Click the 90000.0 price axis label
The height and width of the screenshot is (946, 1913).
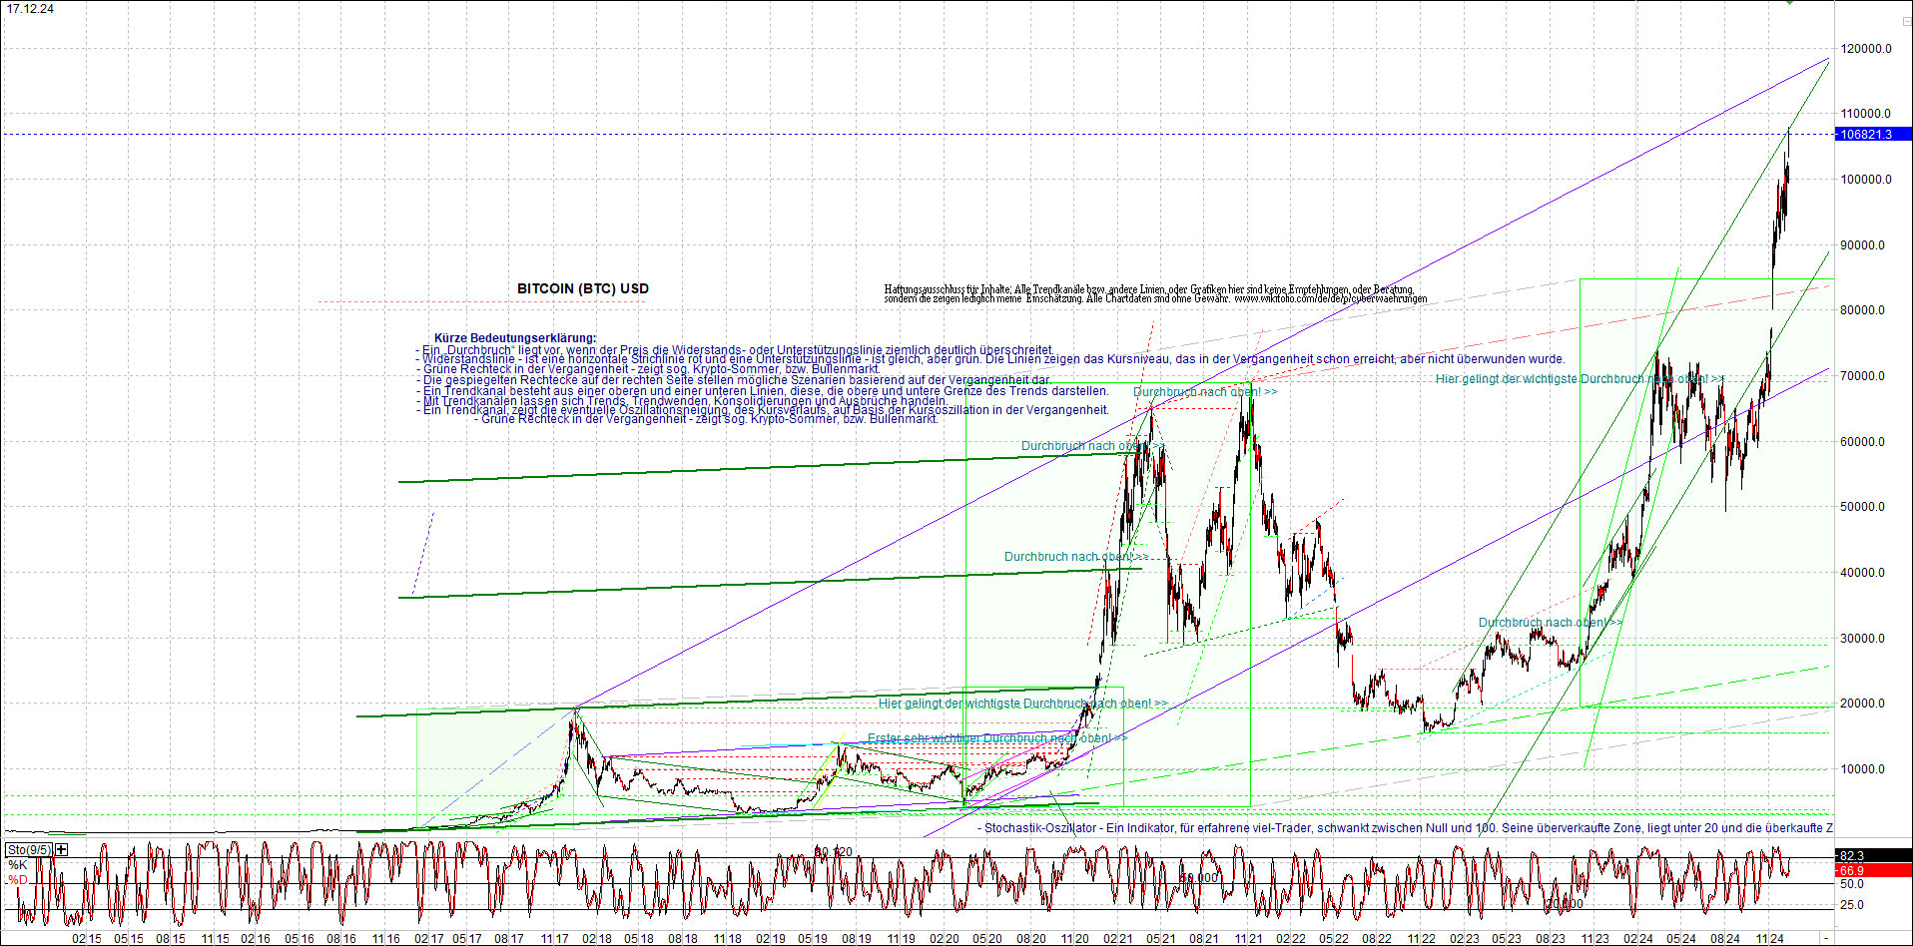point(1863,245)
